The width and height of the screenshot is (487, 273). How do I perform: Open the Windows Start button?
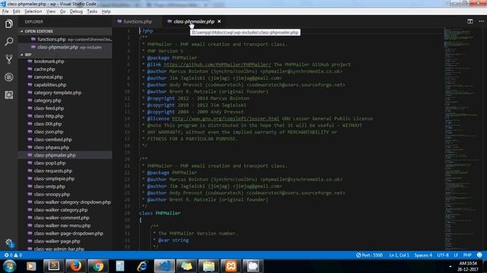pyautogui.click(x=9, y=266)
